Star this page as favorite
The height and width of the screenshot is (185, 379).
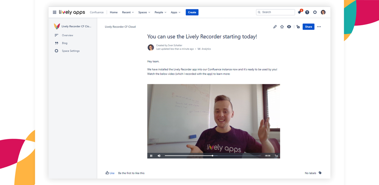(x=282, y=27)
